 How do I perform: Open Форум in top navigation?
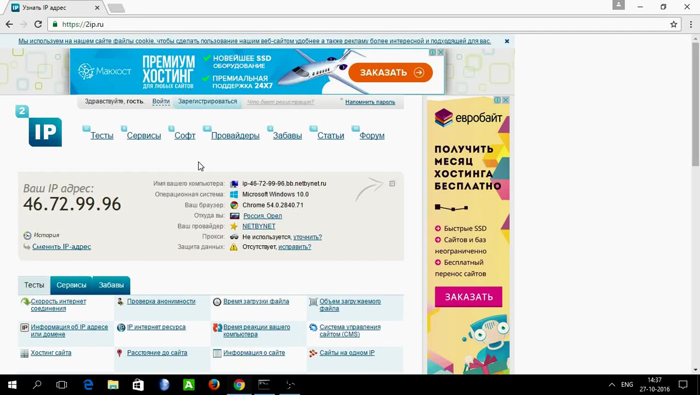pyautogui.click(x=372, y=136)
